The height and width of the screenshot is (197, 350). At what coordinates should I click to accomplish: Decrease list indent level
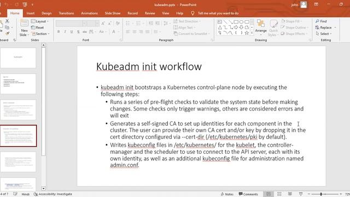pyautogui.click(x=151, y=23)
